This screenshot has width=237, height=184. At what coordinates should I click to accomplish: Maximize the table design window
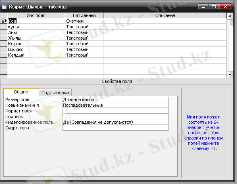tap(214, 7)
